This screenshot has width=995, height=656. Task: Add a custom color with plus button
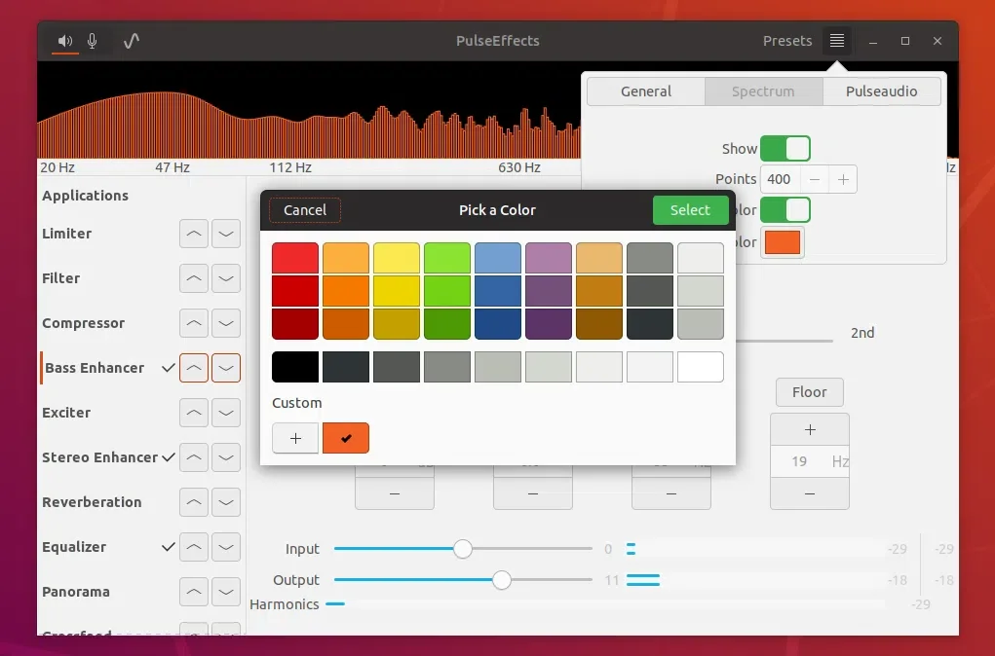pyautogui.click(x=295, y=438)
